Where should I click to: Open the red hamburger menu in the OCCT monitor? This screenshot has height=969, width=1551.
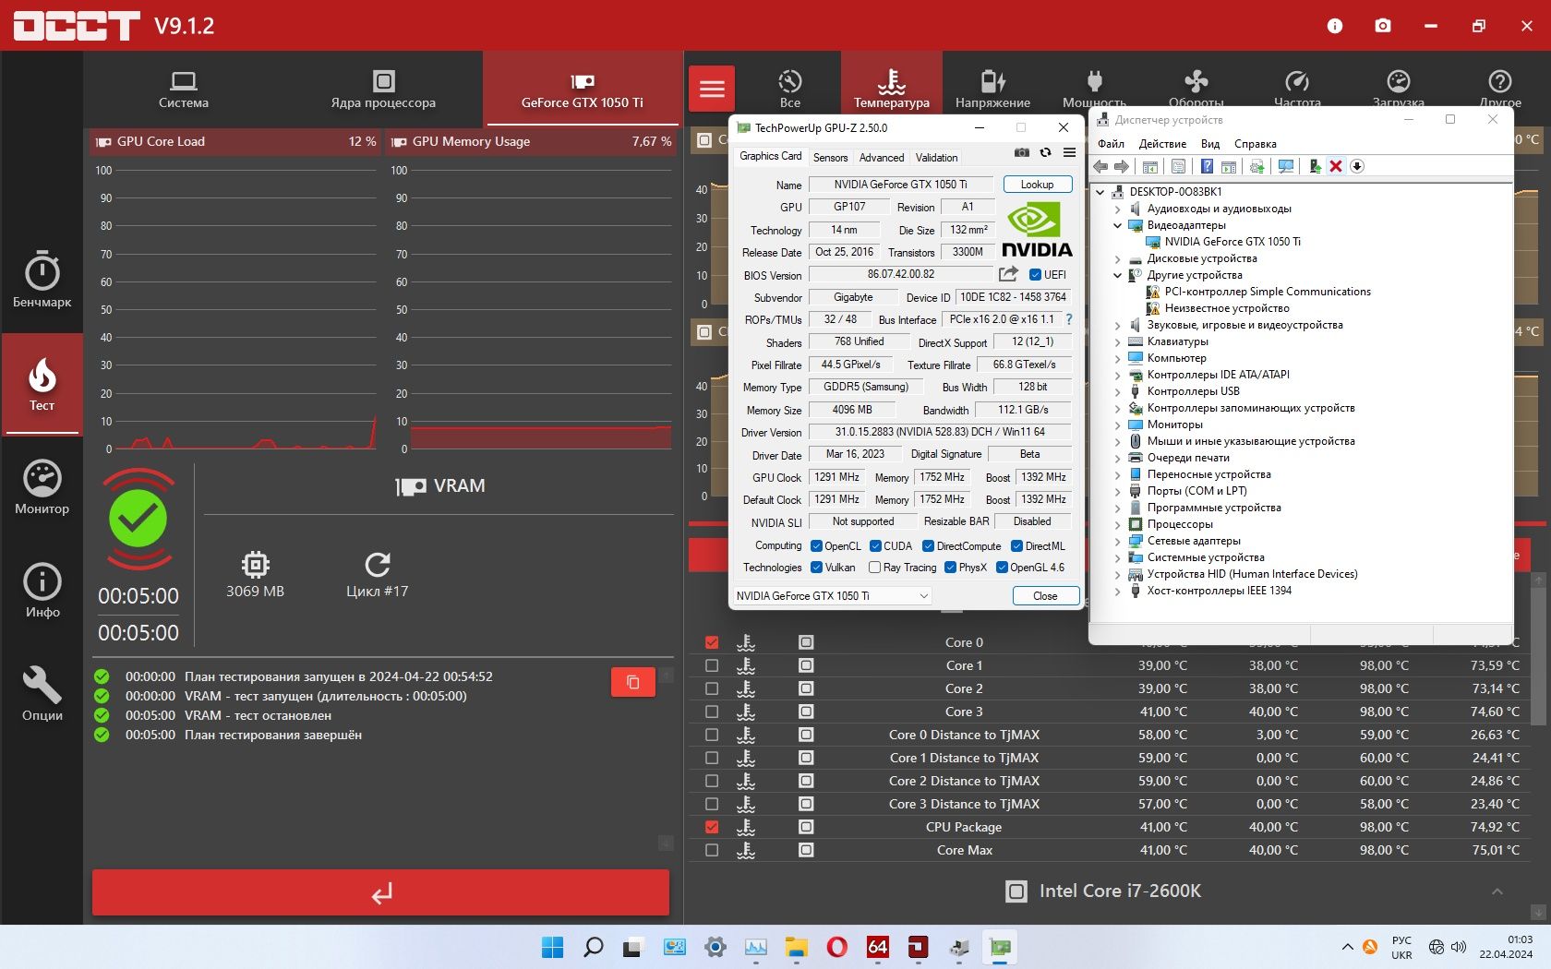pos(712,90)
